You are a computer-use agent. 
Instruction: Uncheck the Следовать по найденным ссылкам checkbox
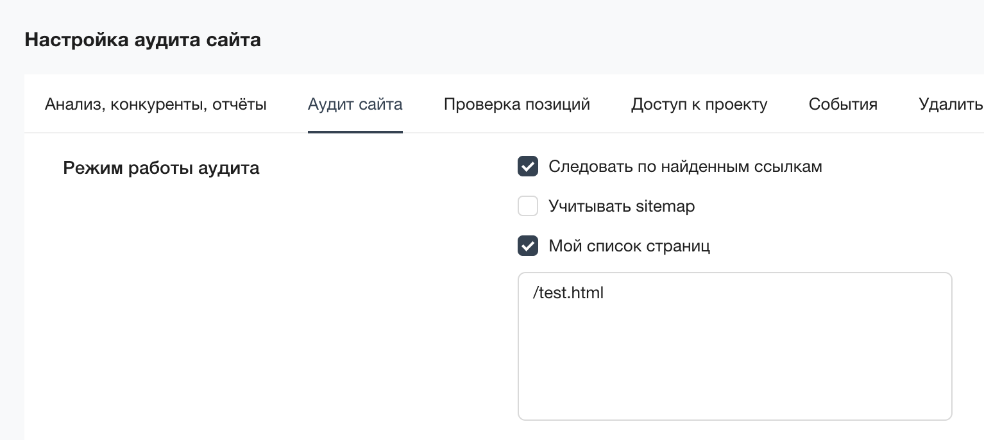point(528,167)
